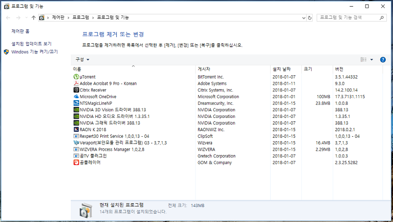Click 프로그램 in the breadcrumb
This screenshot has height=222, width=393.
(80, 18)
